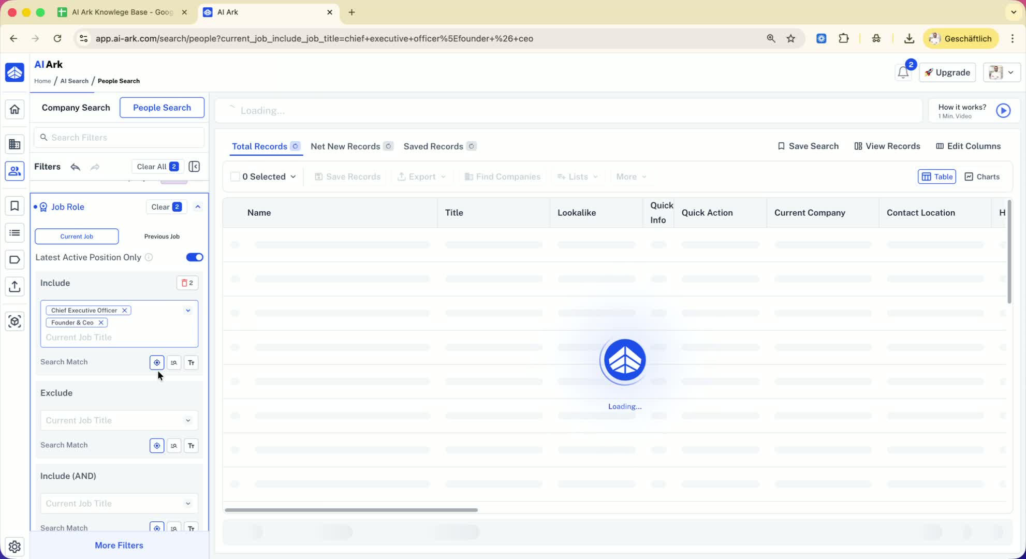Image resolution: width=1026 pixels, height=559 pixels.
Task: Remove Chief Executive Officer tag
Action: 124,311
